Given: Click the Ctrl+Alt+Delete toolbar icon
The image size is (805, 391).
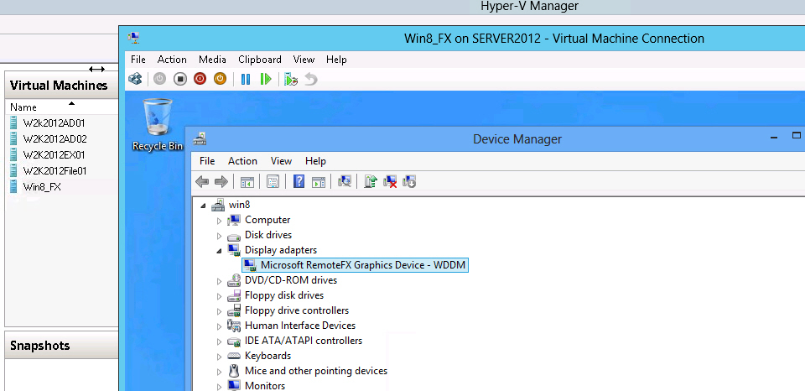Looking at the screenshot, I should 135,79.
